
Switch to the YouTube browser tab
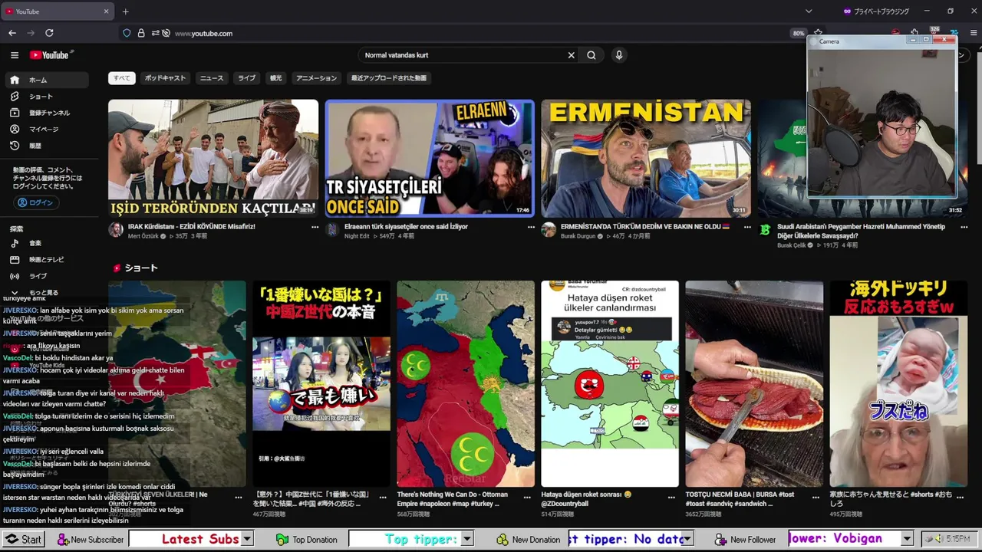coord(58,11)
